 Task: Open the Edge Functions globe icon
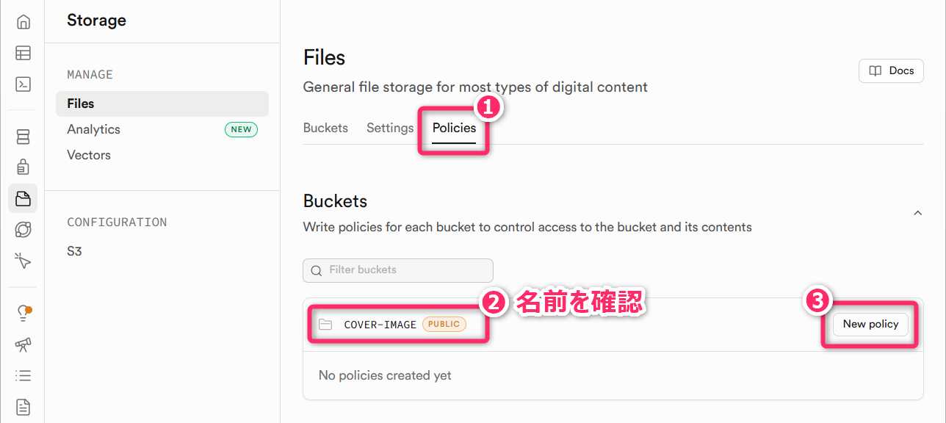point(23,229)
